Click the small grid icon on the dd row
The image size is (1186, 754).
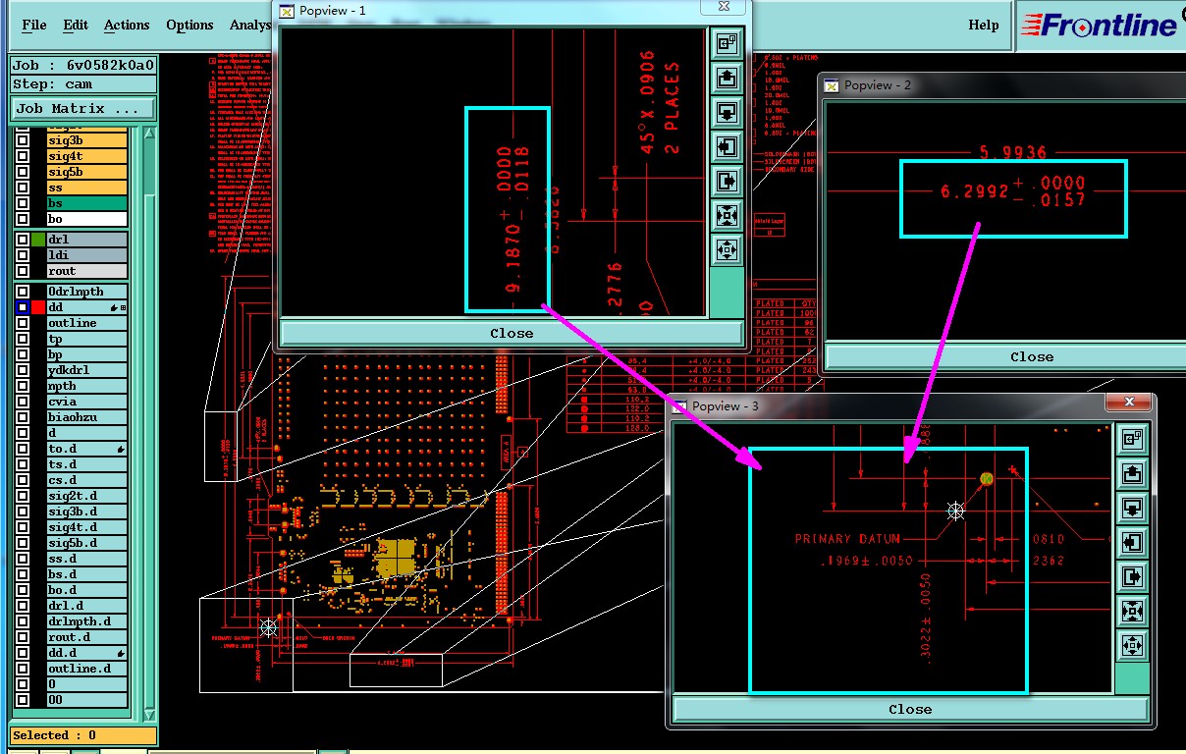coord(123,307)
